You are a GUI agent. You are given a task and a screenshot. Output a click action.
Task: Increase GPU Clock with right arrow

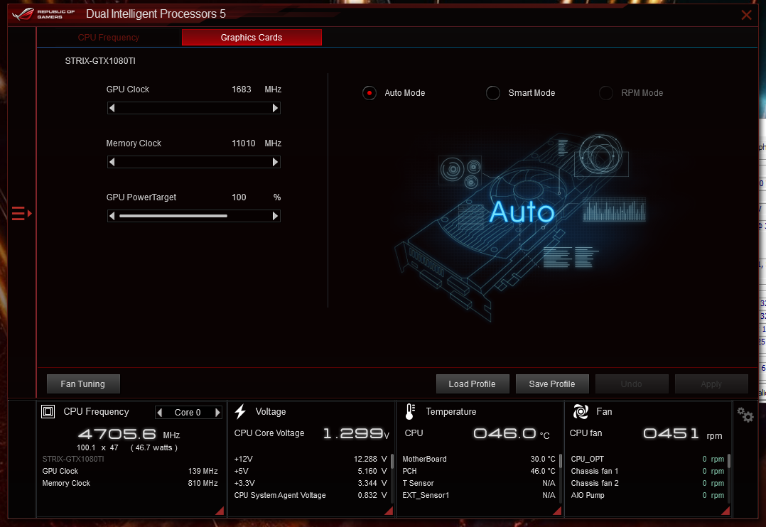tap(276, 108)
